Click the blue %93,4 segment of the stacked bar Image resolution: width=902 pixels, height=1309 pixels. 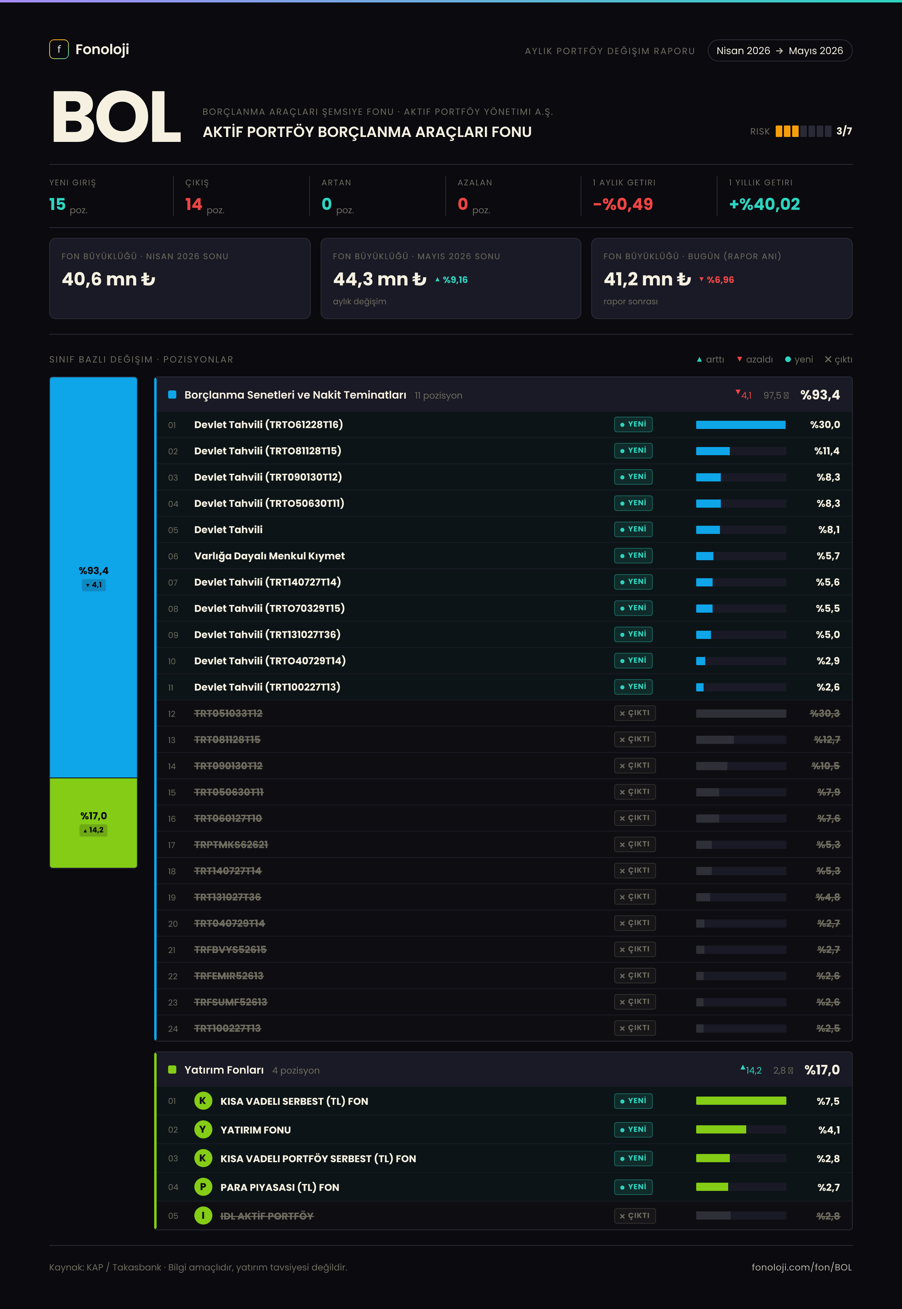coord(93,577)
